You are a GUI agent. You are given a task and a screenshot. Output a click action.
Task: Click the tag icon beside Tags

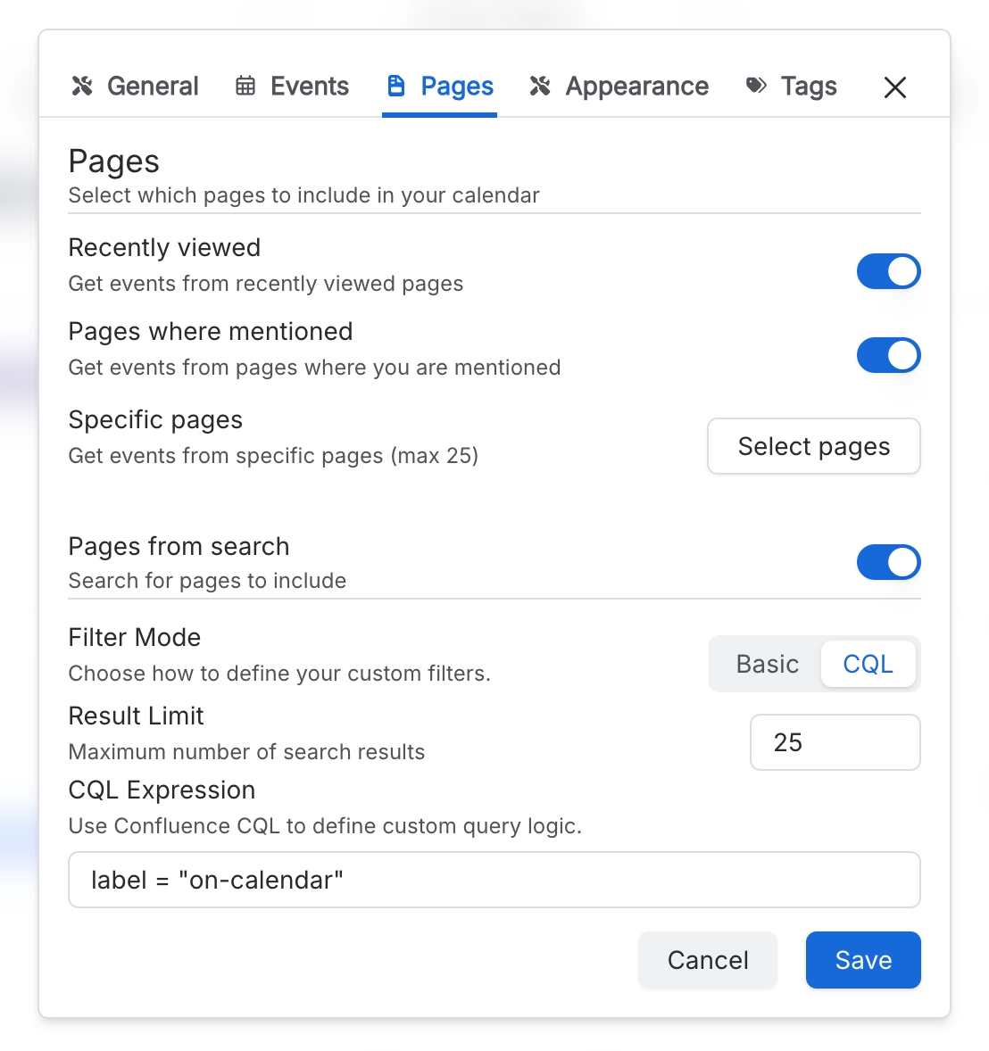756,86
